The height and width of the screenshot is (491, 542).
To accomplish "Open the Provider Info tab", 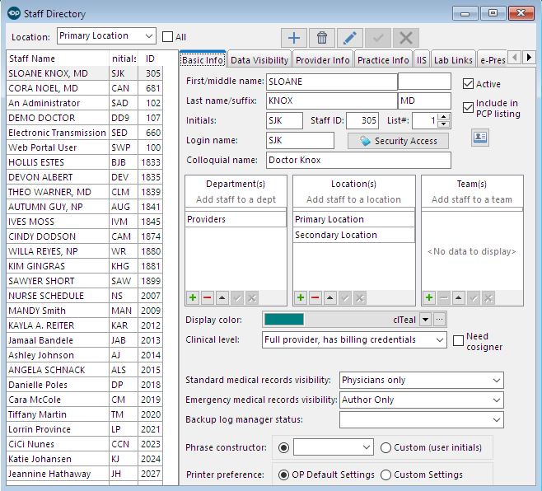I will [323, 60].
